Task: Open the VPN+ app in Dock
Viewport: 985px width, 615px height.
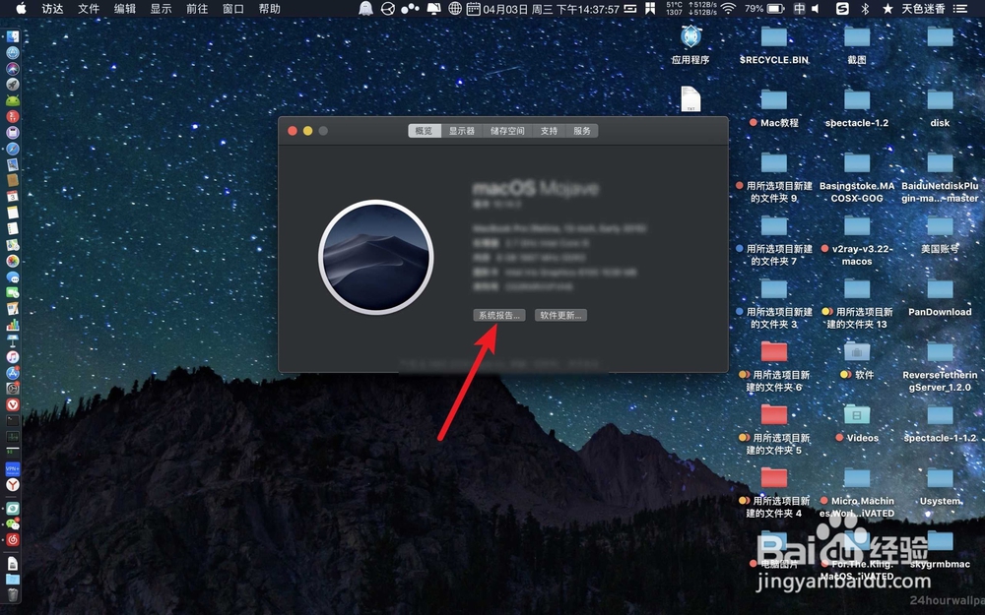Action: pos(13,468)
